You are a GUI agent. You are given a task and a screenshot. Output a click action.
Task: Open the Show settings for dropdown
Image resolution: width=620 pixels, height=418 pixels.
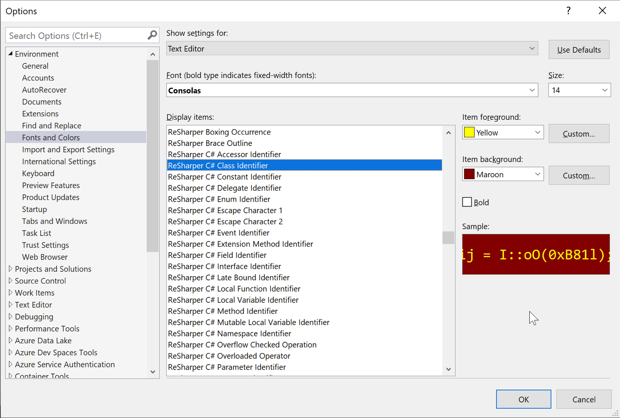(x=352, y=48)
